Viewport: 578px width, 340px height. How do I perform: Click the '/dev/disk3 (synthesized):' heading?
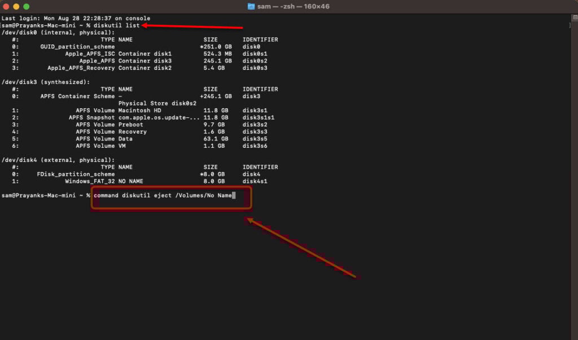click(46, 82)
